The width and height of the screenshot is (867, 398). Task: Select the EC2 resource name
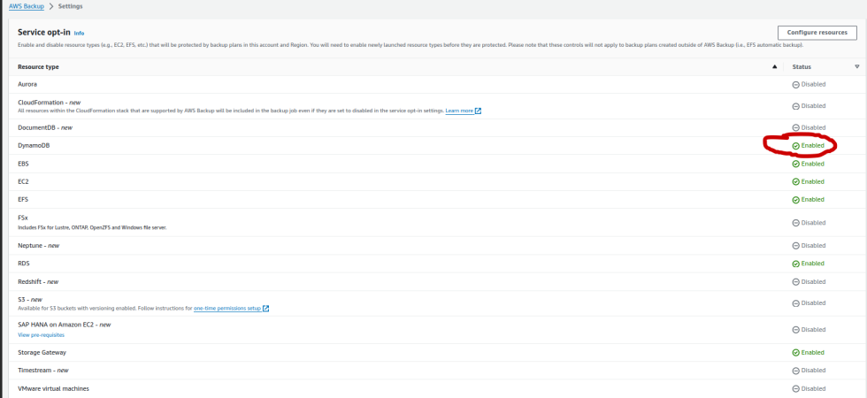pyautogui.click(x=23, y=181)
